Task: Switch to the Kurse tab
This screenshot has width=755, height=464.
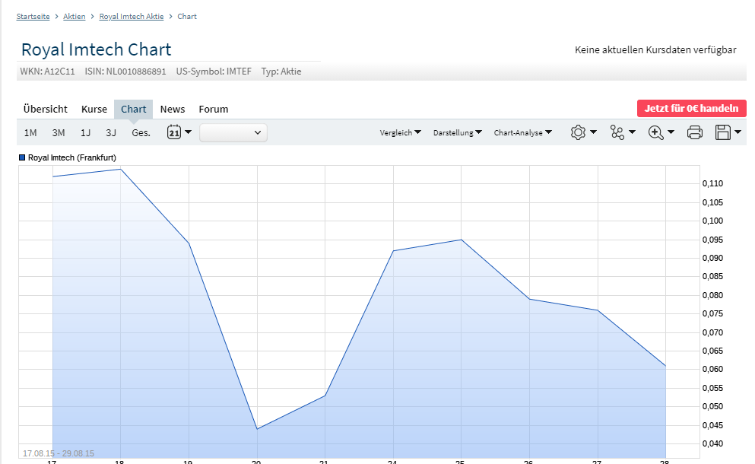Action: pyautogui.click(x=94, y=109)
